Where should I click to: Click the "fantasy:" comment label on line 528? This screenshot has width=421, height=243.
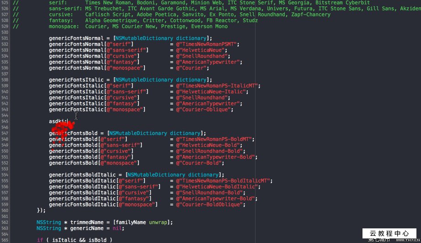[x=61, y=21]
